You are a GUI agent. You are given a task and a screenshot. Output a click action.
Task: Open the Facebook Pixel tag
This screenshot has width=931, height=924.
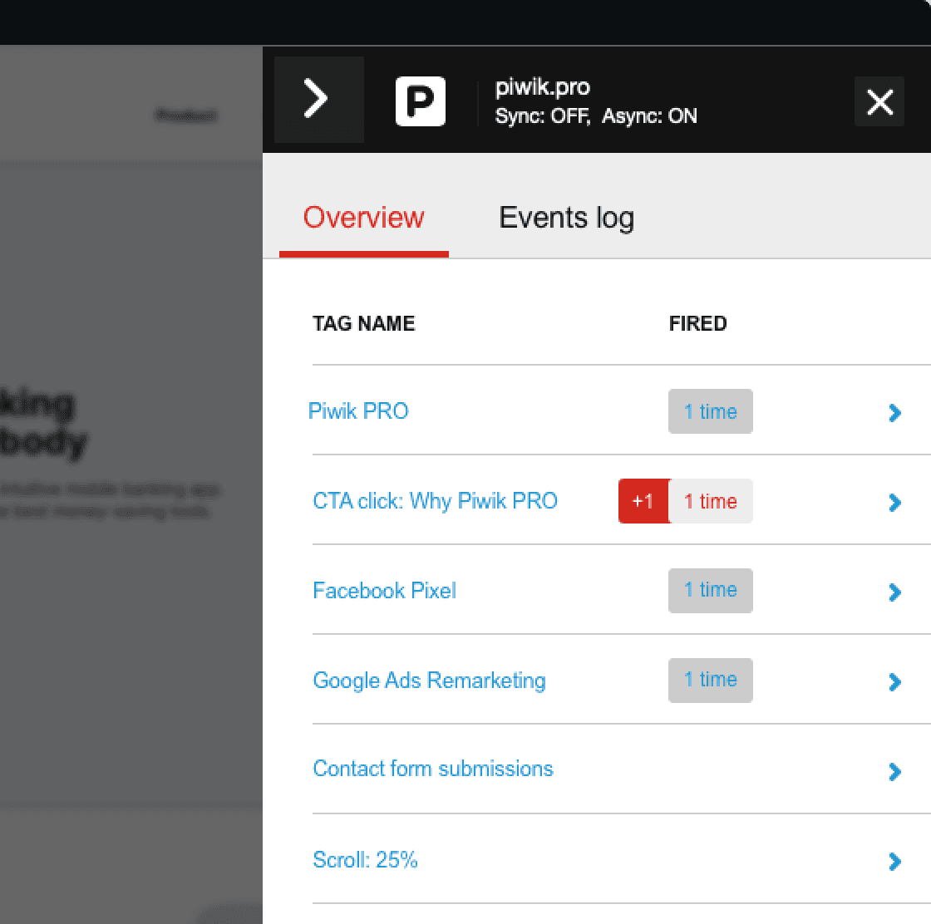pos(384,591)
